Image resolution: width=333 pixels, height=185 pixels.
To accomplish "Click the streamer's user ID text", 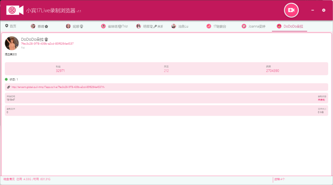I will pos(47,44).
